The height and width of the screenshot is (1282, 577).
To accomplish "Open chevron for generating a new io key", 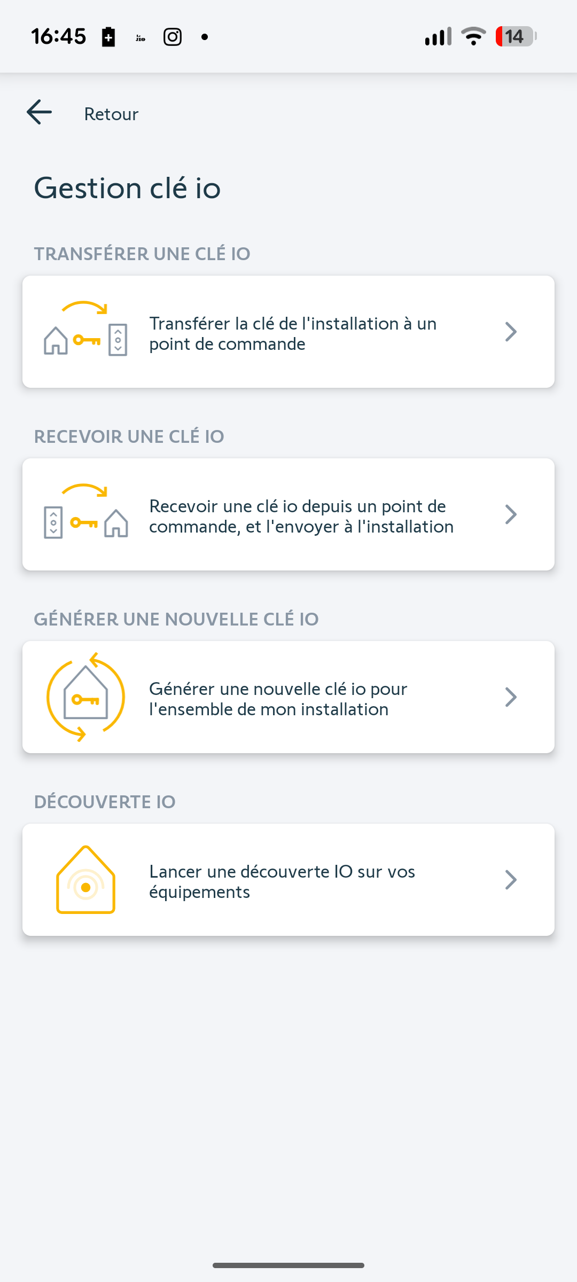I will click(x=511, y=697).
